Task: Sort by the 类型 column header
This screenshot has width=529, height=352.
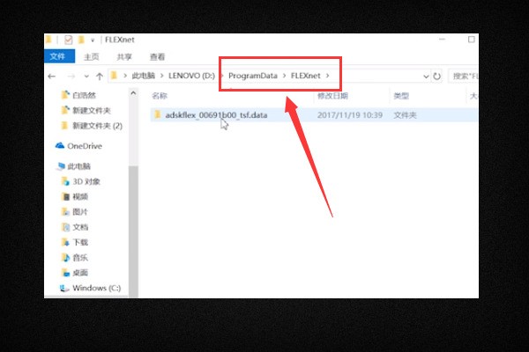Action: click(401, 96)
